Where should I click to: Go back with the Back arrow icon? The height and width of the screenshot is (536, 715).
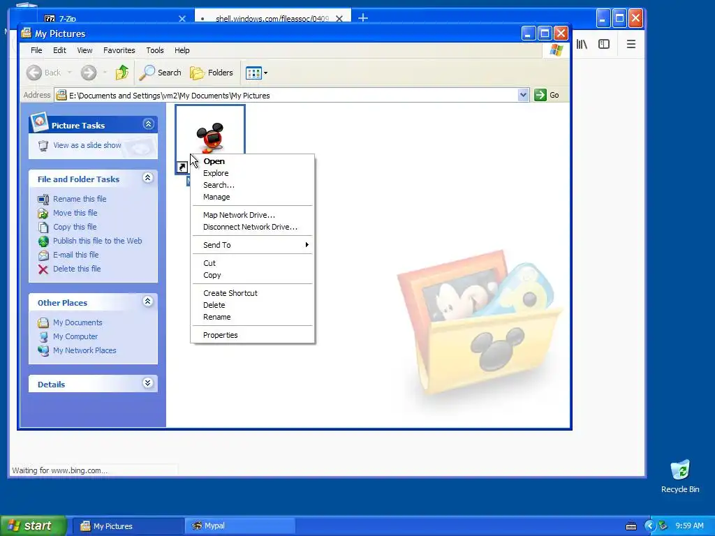click(34, 73)
